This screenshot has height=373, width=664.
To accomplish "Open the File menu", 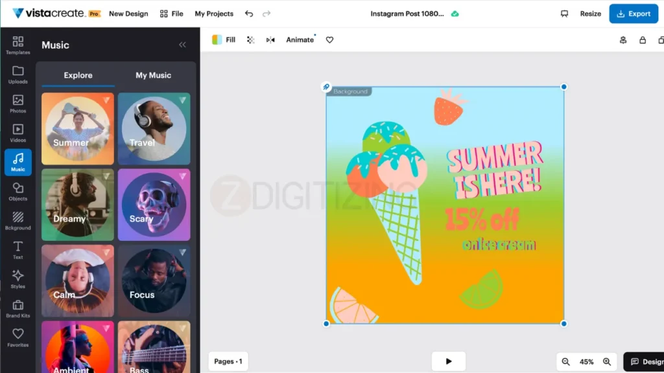I will coord(171,14).
